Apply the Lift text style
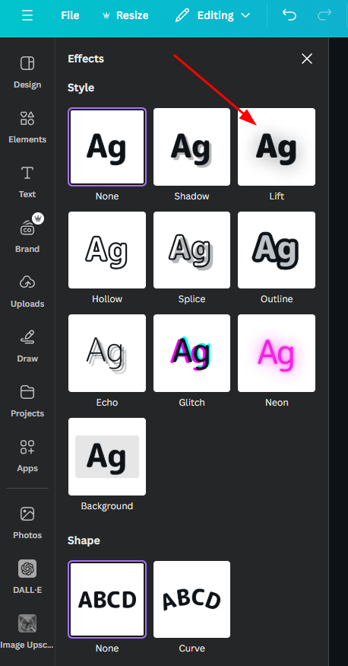The height and width of the screenshot is (666, 348). coord(277,147)
